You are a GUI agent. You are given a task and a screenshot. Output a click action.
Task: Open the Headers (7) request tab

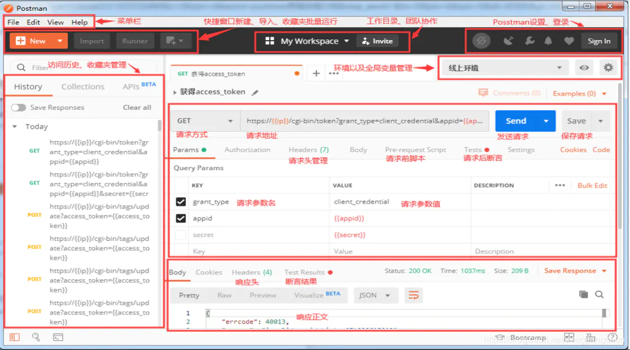pos(309,149)
